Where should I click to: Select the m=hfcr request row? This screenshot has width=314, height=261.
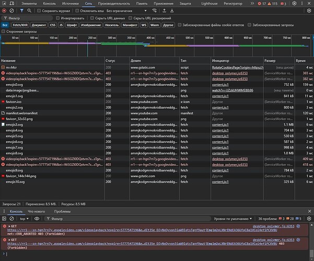click(x=157, y=67)
